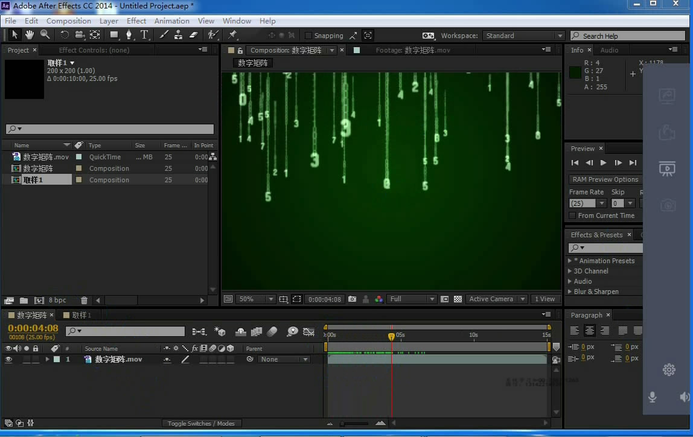Click the 数字矩阵.mov label color swatch
This screenshot has width=693, height=437.
click(78, 157)
